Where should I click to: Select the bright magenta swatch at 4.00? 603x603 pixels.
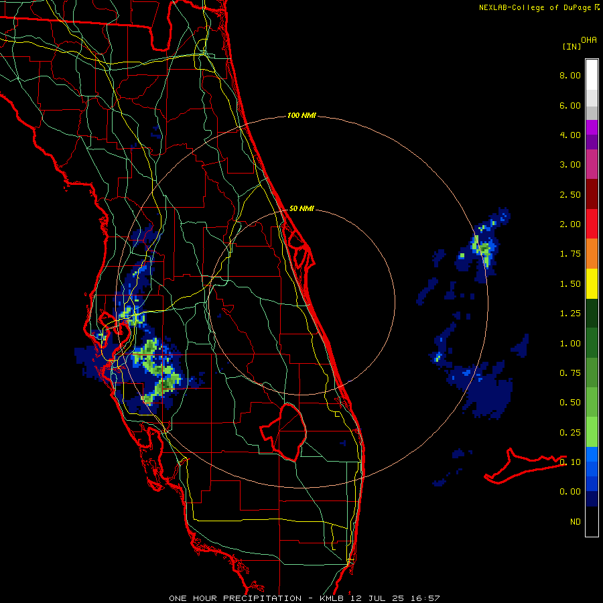click(x=592, y=127)
